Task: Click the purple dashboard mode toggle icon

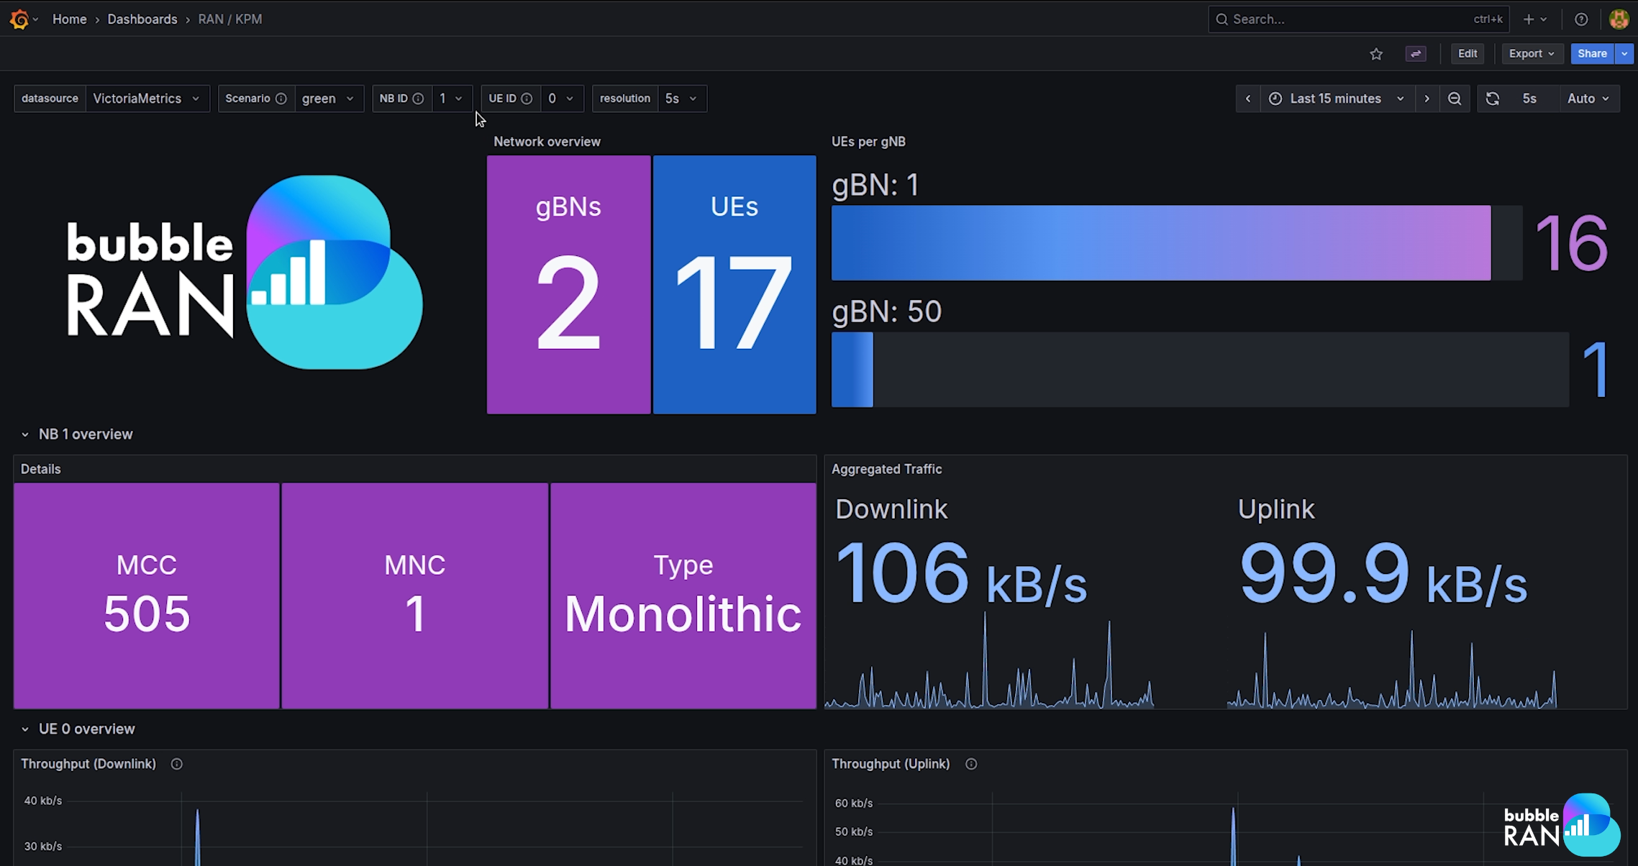Action: (x=1416, y=54)
